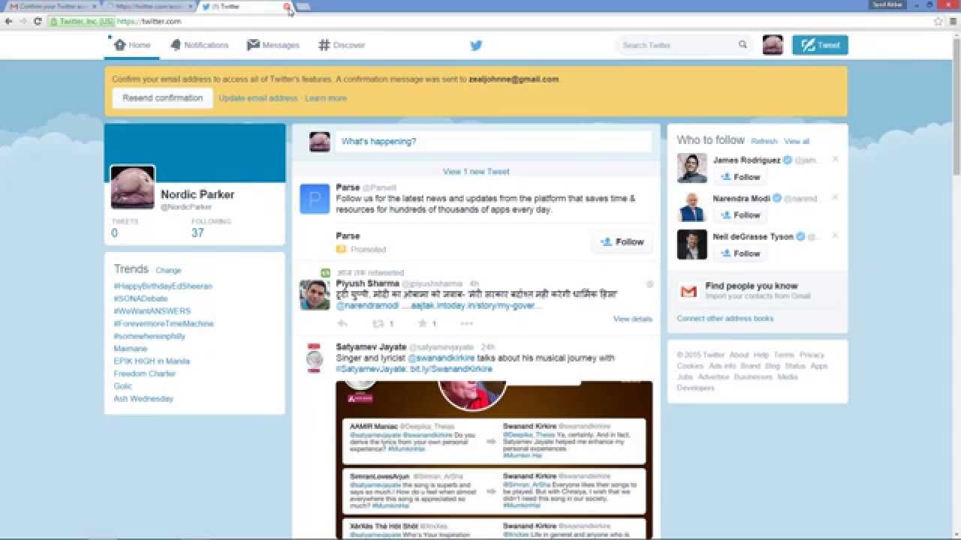Viewport: 961px width, 540px height.
Task: Open the Messages tab
Action: point(273,45)
